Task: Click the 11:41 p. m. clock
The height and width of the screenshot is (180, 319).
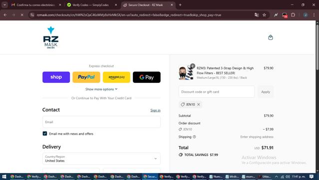Action: click(299, 177)
